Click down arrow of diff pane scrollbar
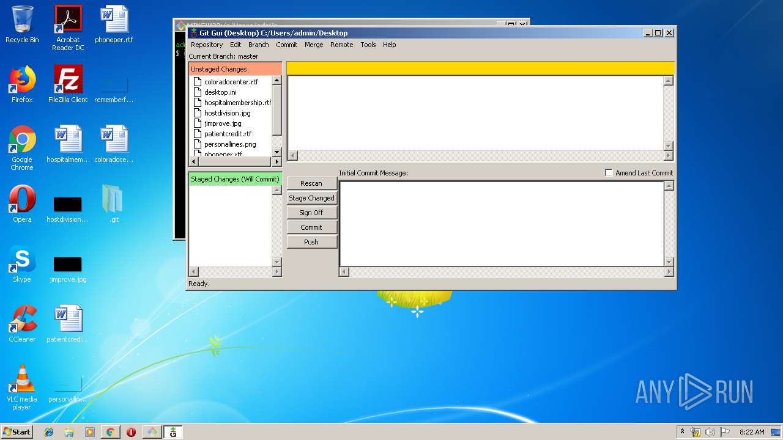The height and width of the screenshot is (440, 783). (669, 146)
